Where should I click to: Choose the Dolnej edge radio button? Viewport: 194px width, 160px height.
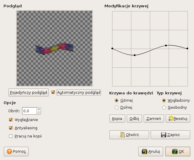(x=117, y=108)
